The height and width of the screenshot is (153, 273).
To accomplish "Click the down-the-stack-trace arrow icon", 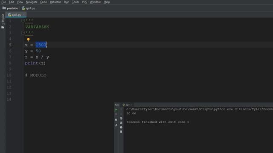I will (x=121, y=114).
